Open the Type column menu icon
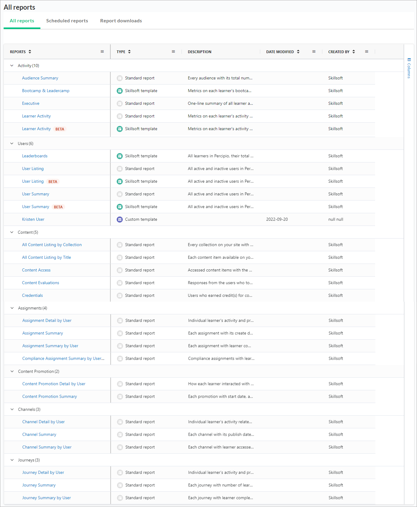 tap(173, 52)
